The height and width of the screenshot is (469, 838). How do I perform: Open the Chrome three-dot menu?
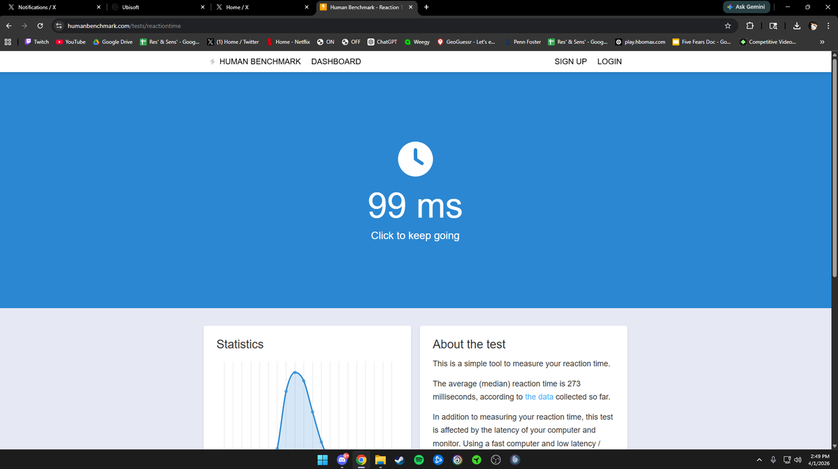pos(828,26)
